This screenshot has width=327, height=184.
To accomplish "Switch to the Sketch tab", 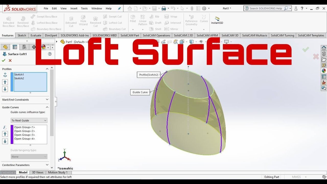I will [x=22, y=36].
